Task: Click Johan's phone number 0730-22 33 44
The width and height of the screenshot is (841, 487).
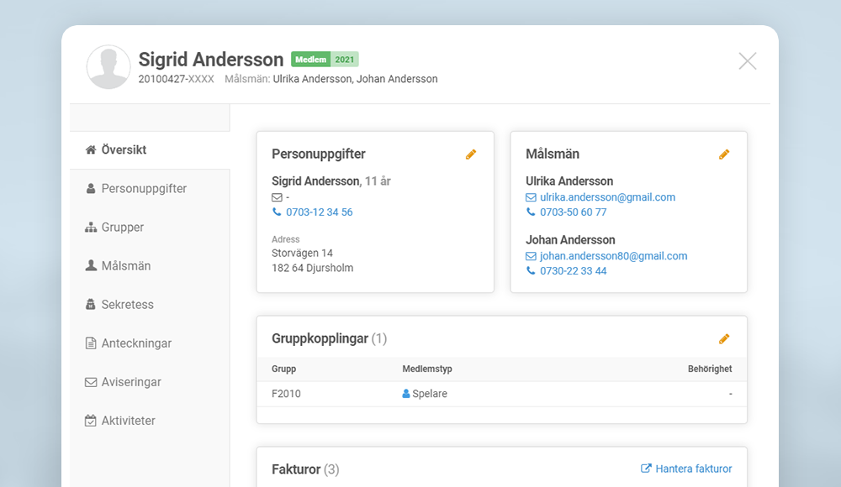Action: point(573,271)
